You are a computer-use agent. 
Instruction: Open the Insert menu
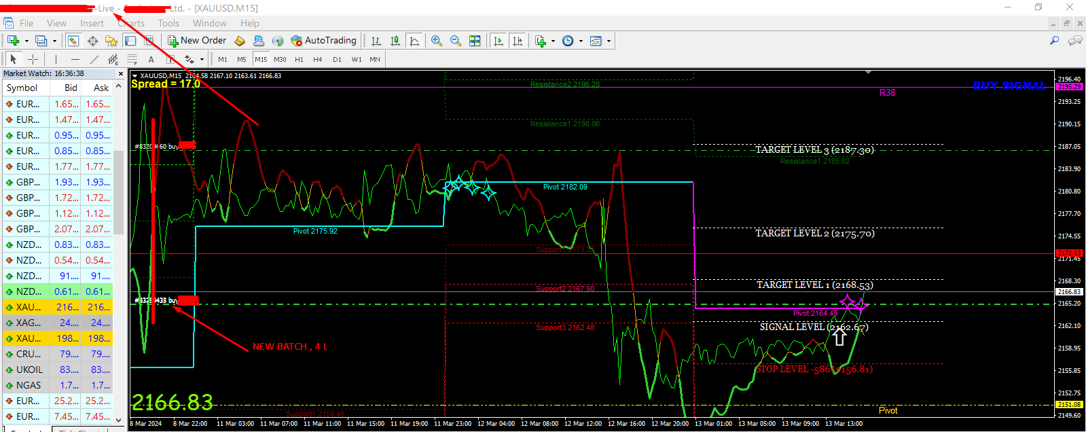coord(92,23)
